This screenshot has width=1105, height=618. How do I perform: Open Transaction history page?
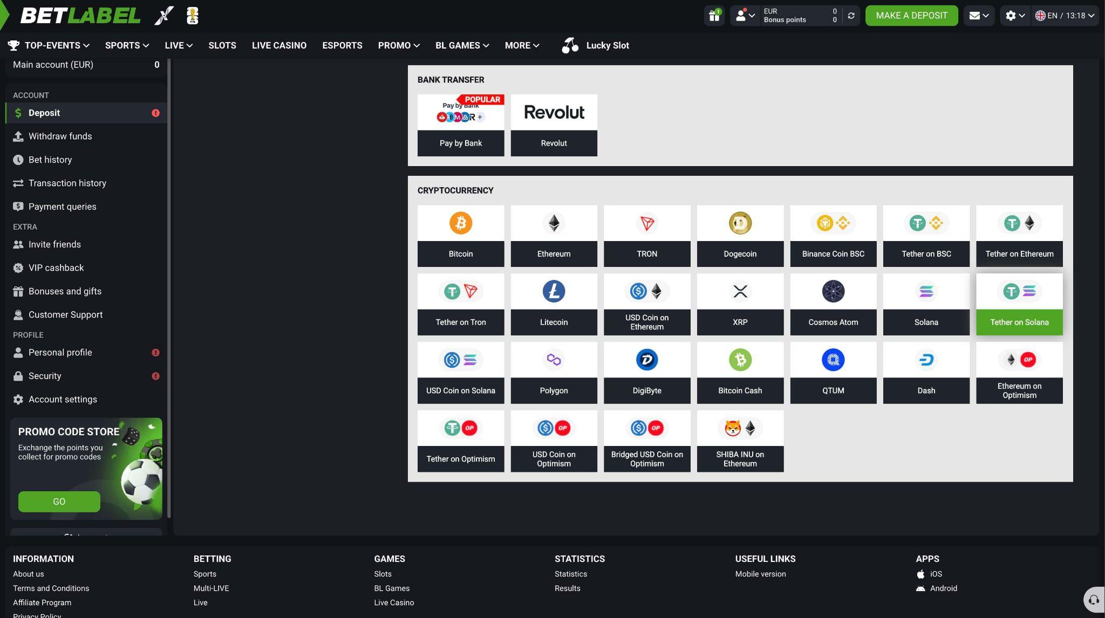coord(86,183)
